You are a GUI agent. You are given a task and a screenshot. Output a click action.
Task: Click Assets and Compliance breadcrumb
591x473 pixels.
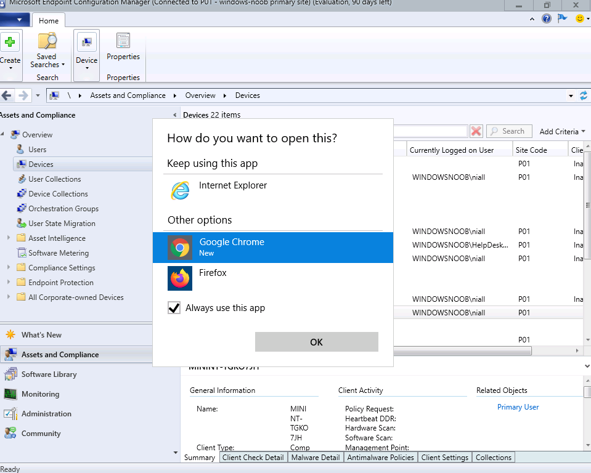pos(128,95)
